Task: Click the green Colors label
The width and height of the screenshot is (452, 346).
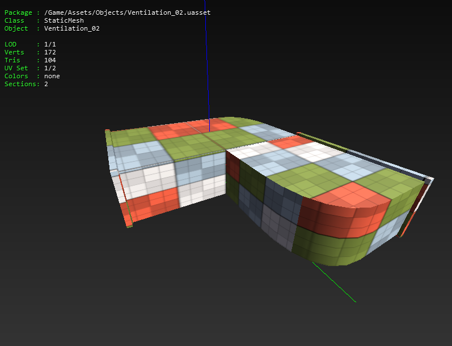Action: [x=16, y=76]
